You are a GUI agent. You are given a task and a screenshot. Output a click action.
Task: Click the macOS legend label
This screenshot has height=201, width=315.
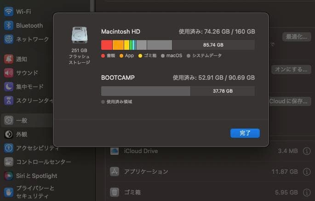tap(174, 56)
